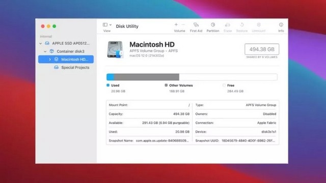
Task: Click the Unmount toolbar icon
Action: [259, 25]
